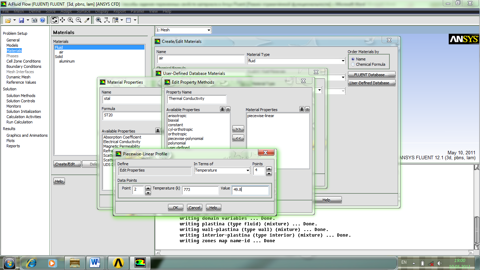
Task: Open dropdown arrow next to save icon
Action: point(28,20)
